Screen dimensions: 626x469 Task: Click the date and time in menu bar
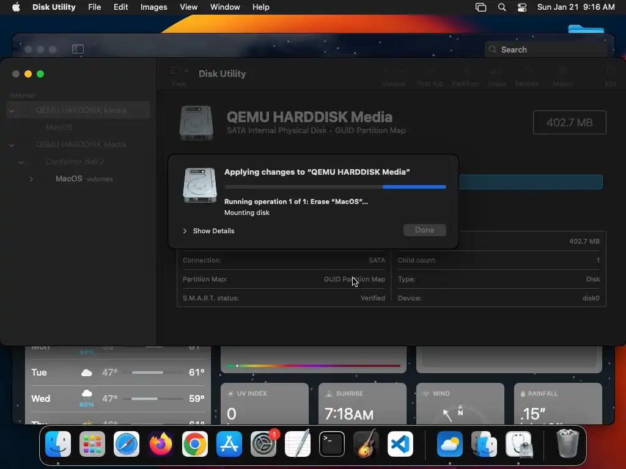click(576, 7)
